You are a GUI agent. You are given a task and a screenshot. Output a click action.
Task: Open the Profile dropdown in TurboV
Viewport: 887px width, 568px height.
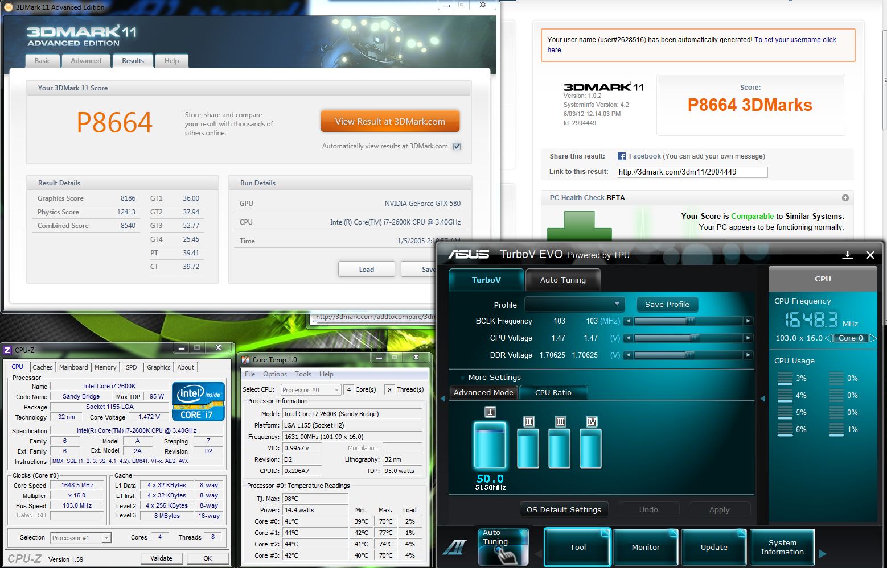574,304
